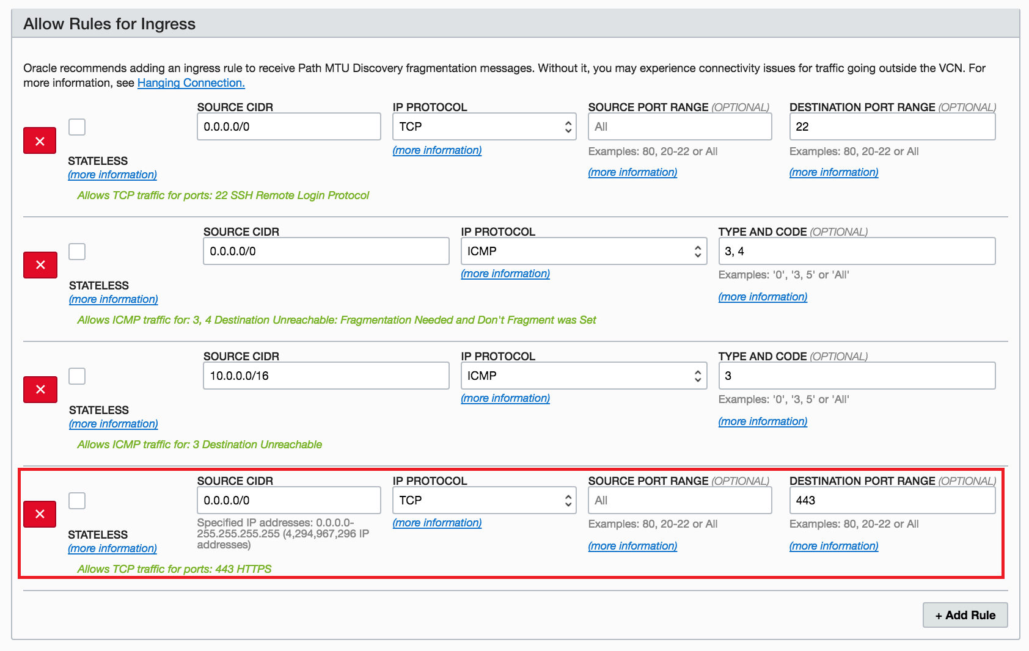The height and width of the screenshot is (651, 1029).
Task: Remove the ICMP type 3, 4 ingress rule
Action: (x=39, y=265)
